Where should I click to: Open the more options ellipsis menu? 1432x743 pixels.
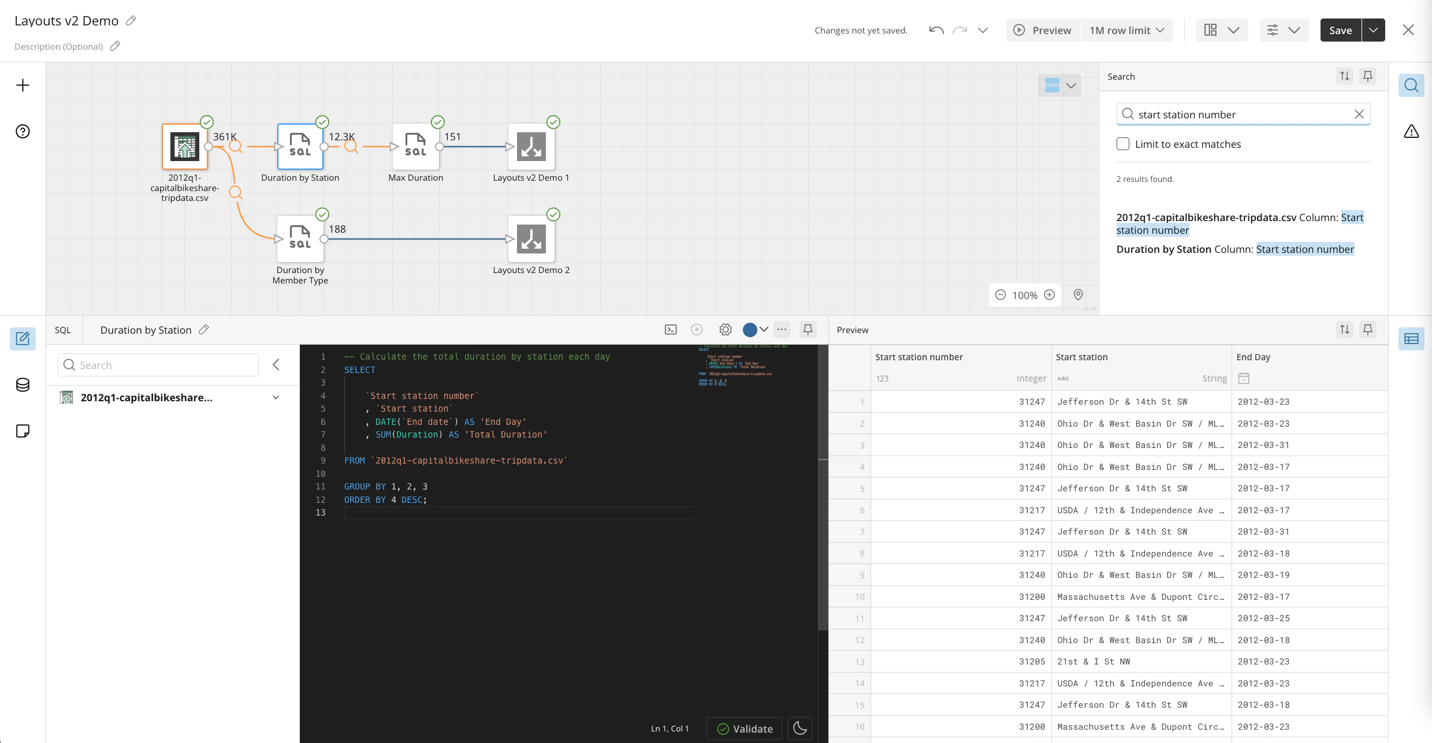[x=782, y=330]
